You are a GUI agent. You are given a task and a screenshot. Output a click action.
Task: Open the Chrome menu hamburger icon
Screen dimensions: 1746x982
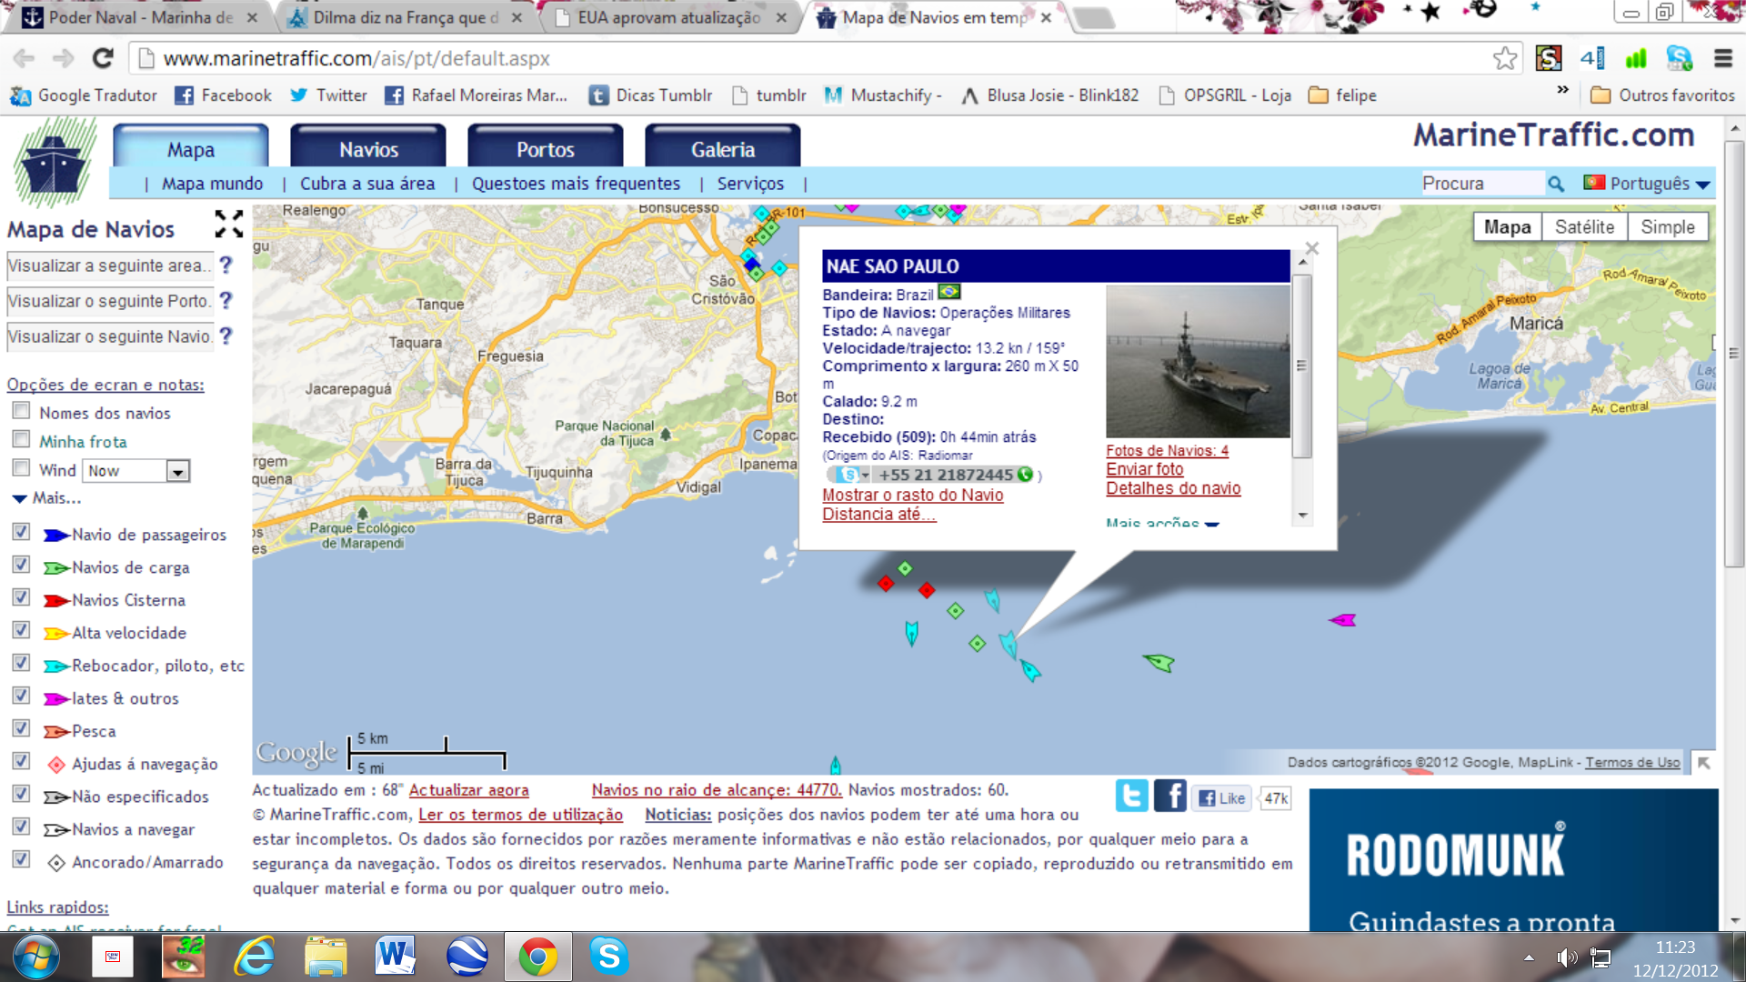pos(1723,58)
